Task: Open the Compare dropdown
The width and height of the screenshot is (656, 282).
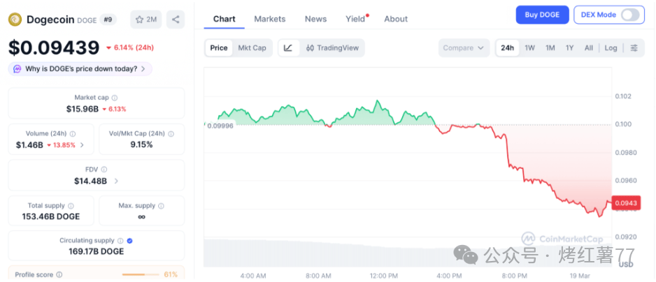Action: pyautogui.click(x=464, y=48)
